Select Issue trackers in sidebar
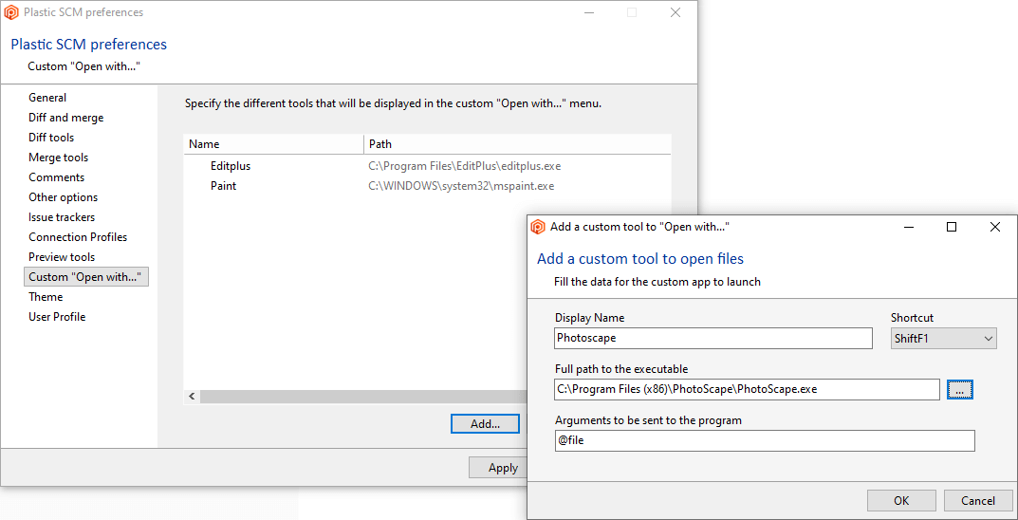 62,217
